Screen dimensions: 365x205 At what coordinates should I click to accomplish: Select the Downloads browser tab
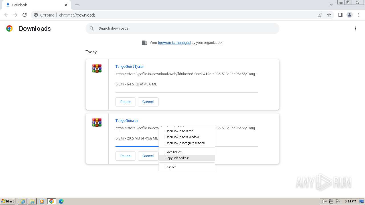coord(37,5)
